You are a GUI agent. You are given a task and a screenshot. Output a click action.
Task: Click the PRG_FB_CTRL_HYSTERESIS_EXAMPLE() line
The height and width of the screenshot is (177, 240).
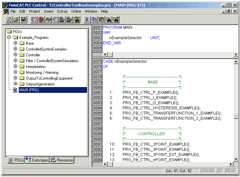161,108
